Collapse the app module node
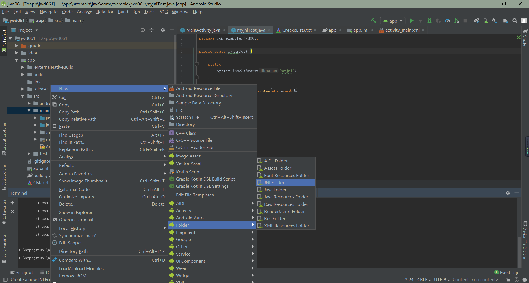This screenshot has height=283, width=529. (x=17, y=60)
